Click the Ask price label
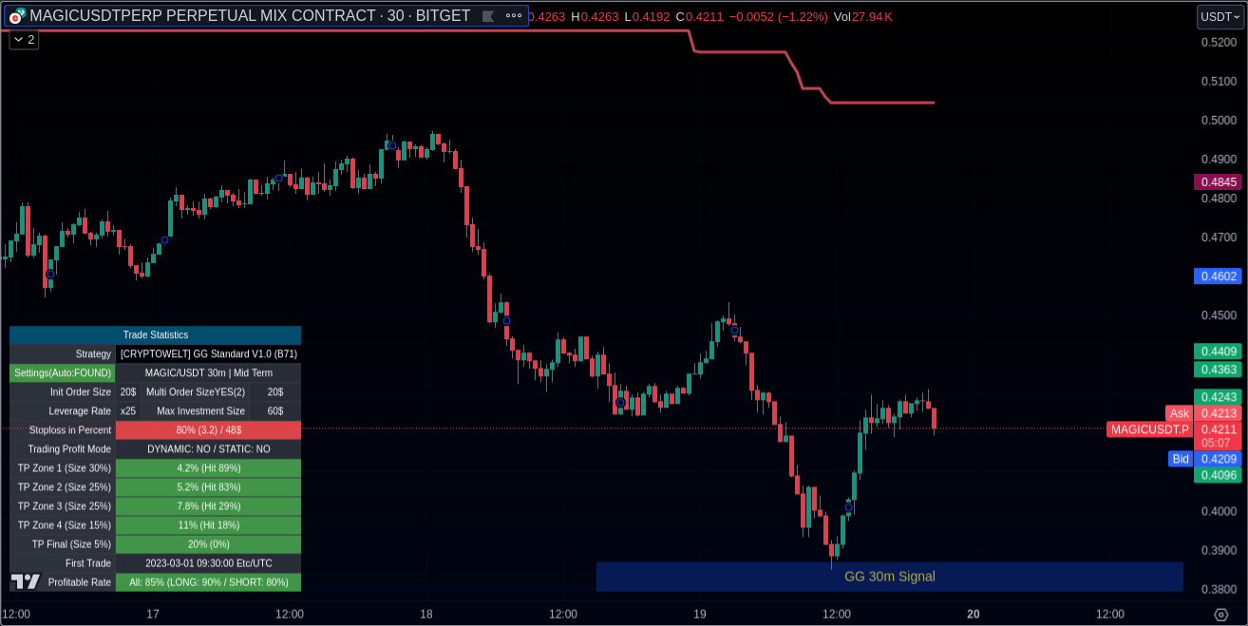This screenshot has height=626, width=1248. 1179,413
